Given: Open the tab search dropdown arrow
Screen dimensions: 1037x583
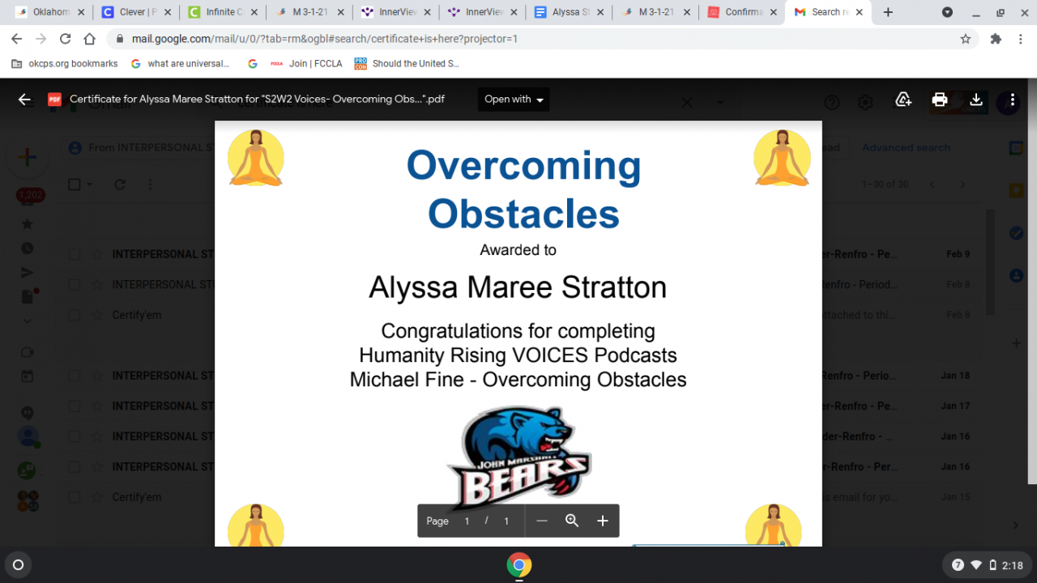Looking at the screenshot, I should pos(947,12).
